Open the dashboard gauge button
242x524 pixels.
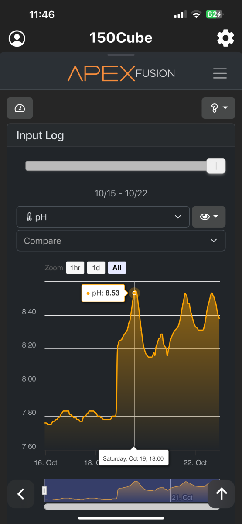pos(20,108)
